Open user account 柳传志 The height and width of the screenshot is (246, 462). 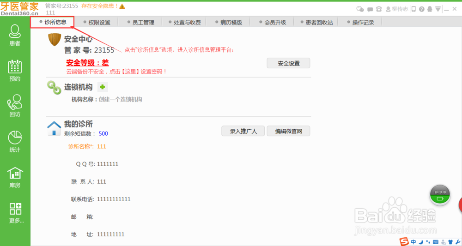coord(397,9)
